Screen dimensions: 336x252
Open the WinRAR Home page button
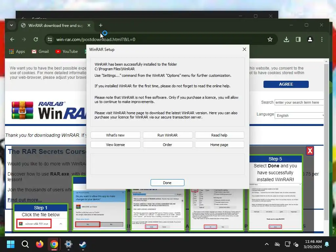tap(219, 145)
